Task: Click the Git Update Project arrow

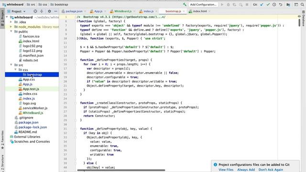Action: (x=262, y=4)
